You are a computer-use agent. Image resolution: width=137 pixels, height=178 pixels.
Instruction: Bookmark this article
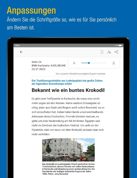(102, 52)
